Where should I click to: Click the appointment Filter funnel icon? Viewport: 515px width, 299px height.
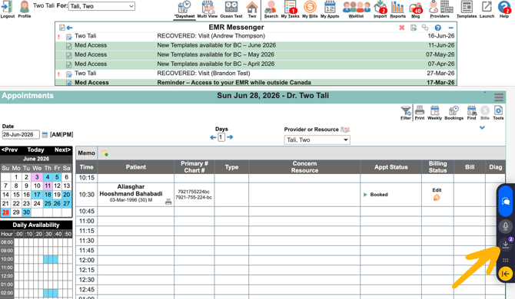click(406, 113)
